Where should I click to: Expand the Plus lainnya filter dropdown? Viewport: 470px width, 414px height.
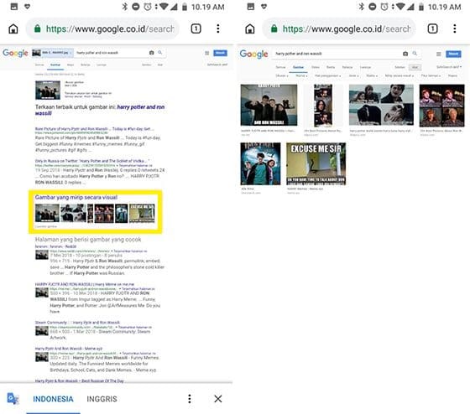click(x=431, y=75)
